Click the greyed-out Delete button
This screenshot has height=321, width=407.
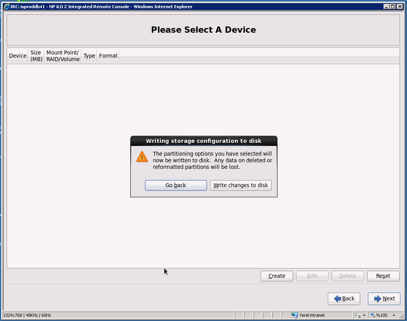[x=348, y=276]
